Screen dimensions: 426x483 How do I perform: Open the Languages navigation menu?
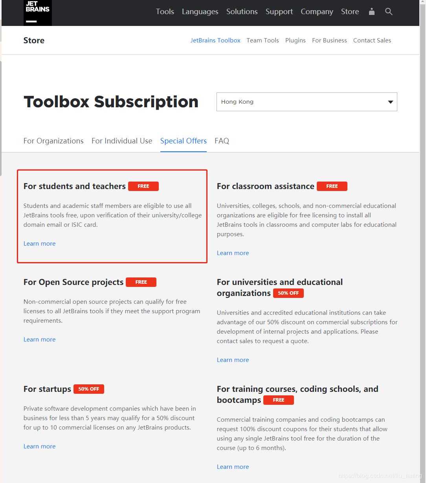(x=200, y=12)
